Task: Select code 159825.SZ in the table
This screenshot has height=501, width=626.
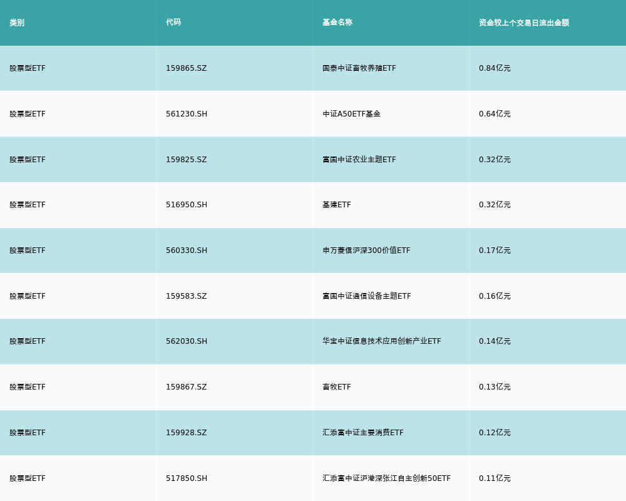Action: click(x=186, y=160)
